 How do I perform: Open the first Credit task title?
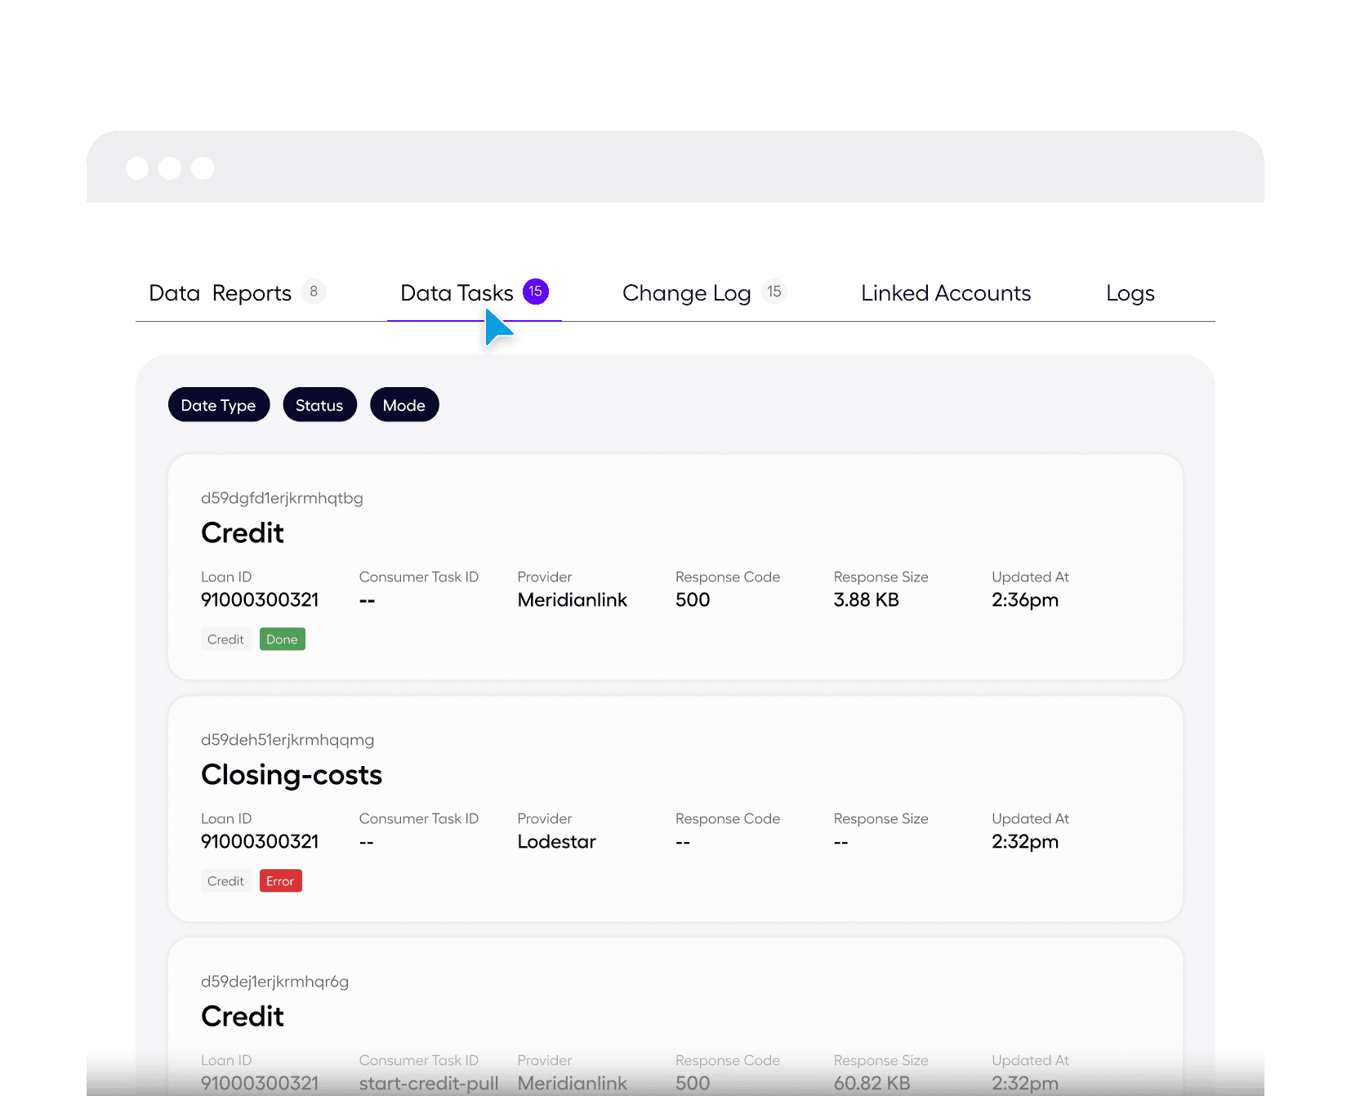243,533
